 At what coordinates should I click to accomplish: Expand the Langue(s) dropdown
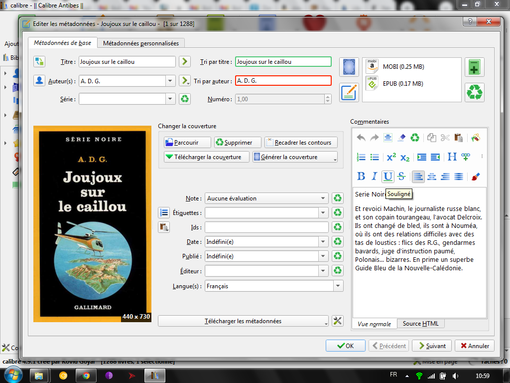pos(338,286)
